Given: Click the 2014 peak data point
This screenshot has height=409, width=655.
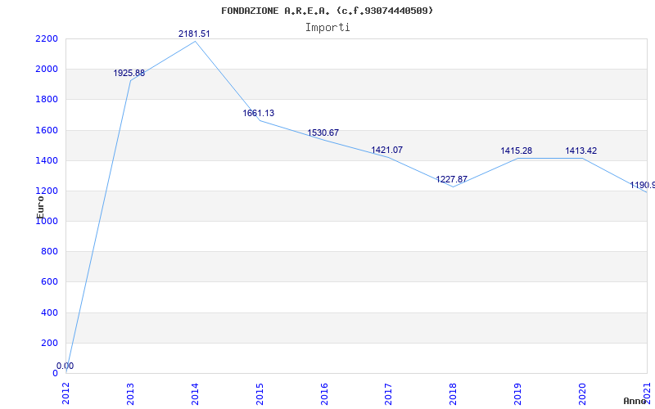Looking at the screenshot, I should coord(195,42).
